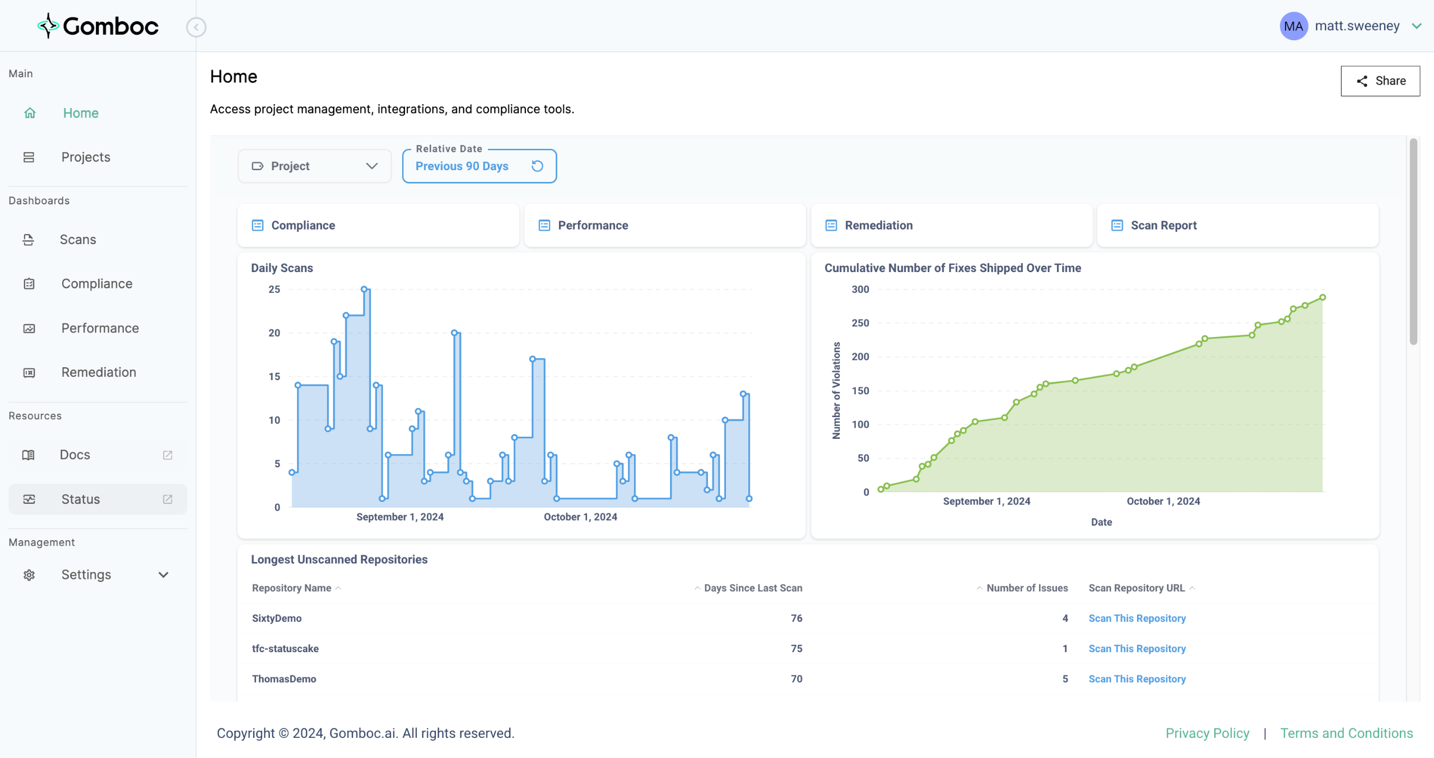1434x758 pixels.
Task: Click the Gomboc logo
Action: coord(98,26)
